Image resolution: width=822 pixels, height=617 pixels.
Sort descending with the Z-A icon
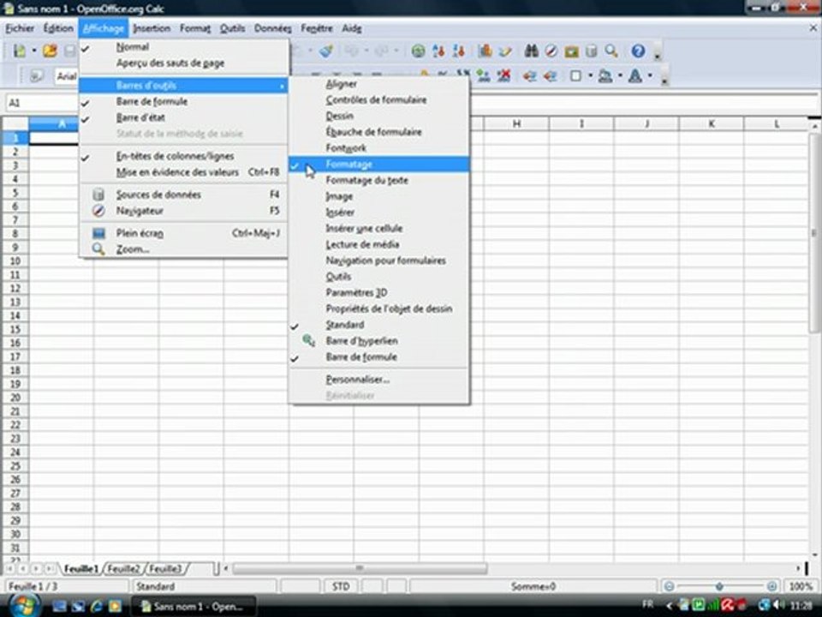tap(459, 51)
